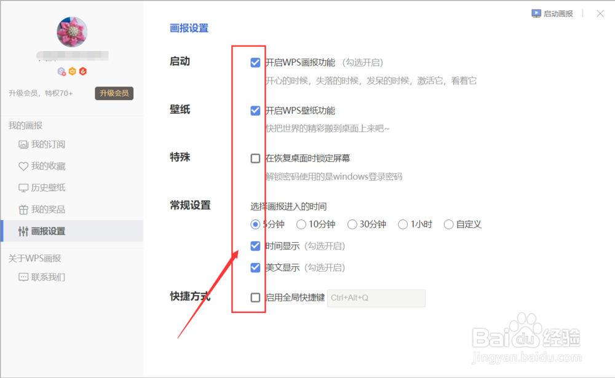Click the monitor icon beside 历史壁纸

(23, 188)
